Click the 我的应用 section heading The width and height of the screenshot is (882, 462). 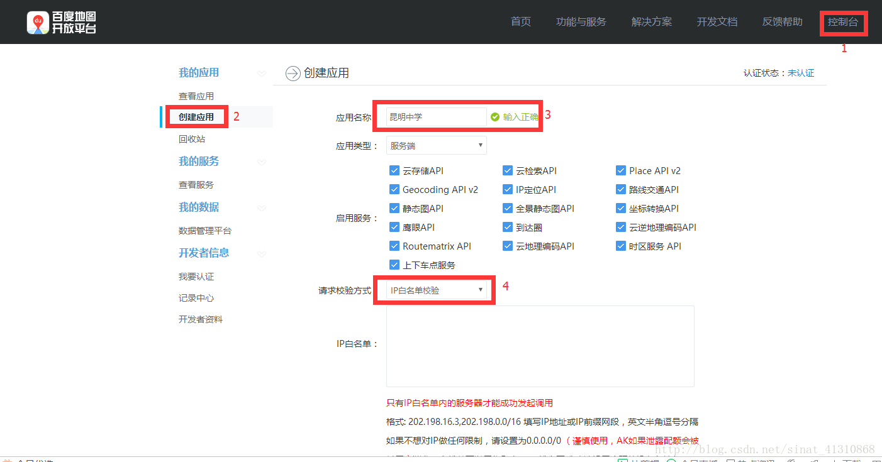point(199,73)
